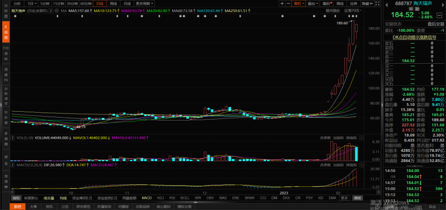Select RSI indicator
This screenshot has width=446, height=210.
point(172,198)
